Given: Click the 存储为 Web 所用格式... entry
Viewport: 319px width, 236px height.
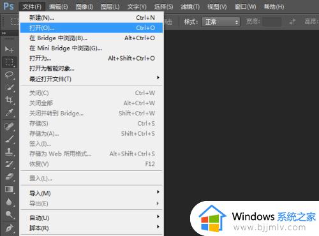Looking at the screenshot, I should tap(92, 154).
